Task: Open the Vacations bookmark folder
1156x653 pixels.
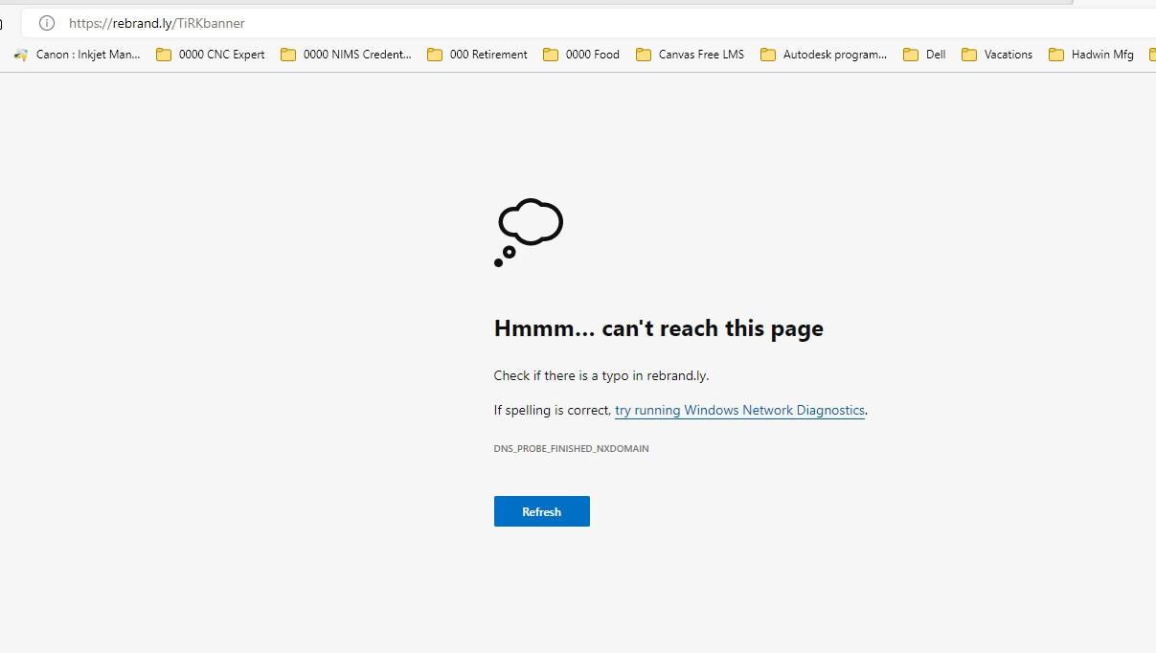Action: [x=997, y=55]
